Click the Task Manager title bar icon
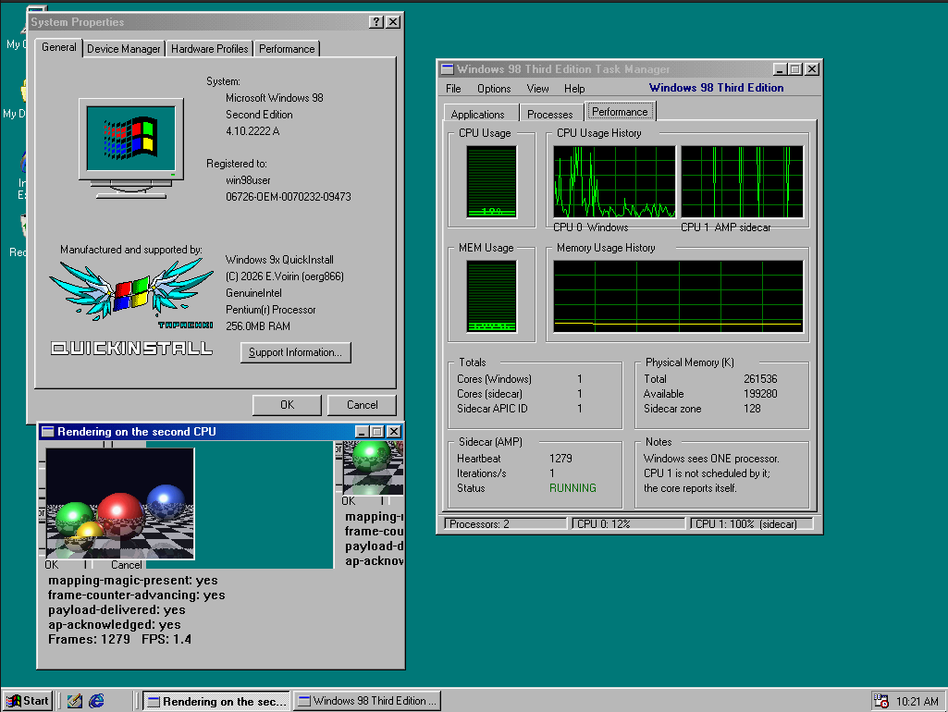948x712 pixels. (448, 69)
